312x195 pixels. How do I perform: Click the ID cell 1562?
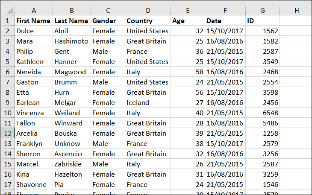point(270,31)
